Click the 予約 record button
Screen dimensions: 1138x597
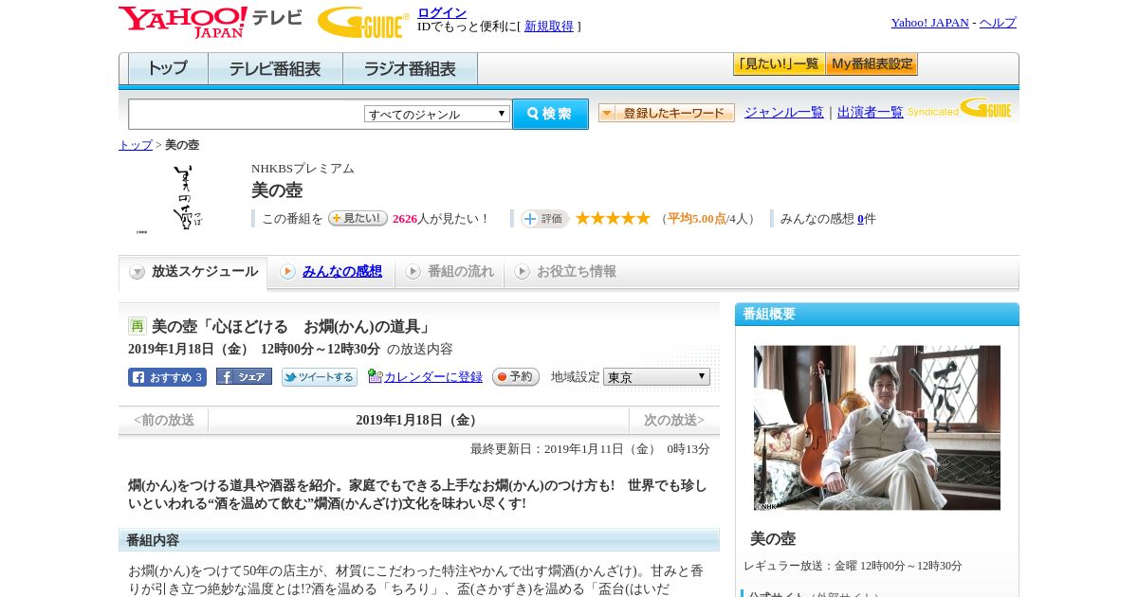click(x=516, y=376)
